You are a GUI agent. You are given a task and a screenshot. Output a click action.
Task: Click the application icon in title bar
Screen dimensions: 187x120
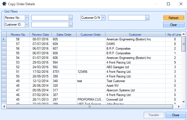pyautogui.click(x=4, y=4)
